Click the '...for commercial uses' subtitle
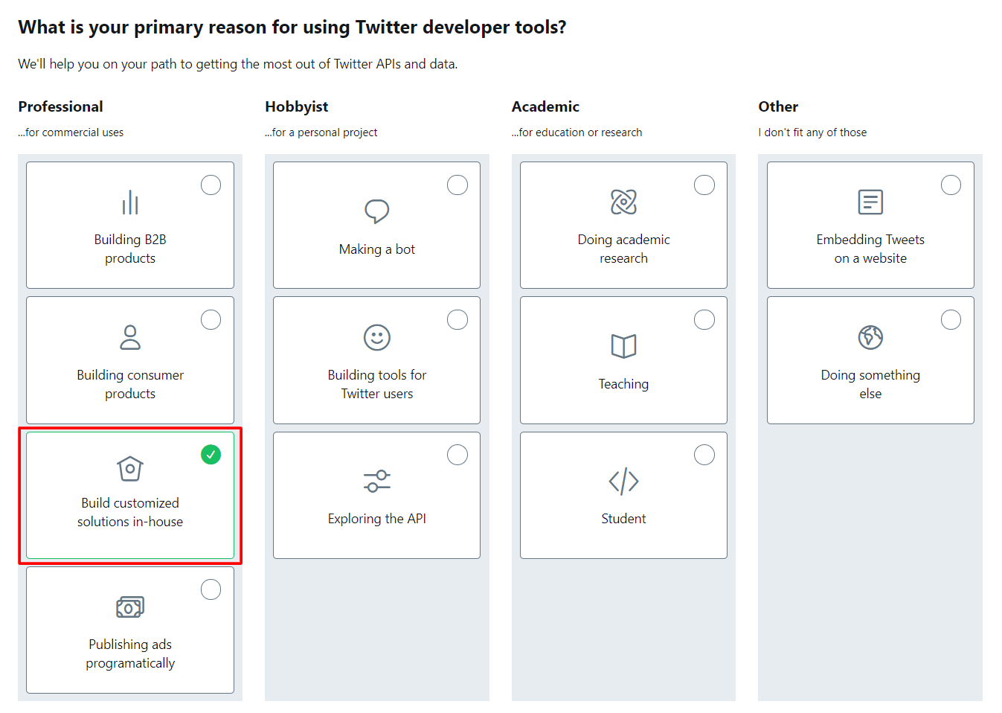The image size is (1002, 713). point(71,132)
